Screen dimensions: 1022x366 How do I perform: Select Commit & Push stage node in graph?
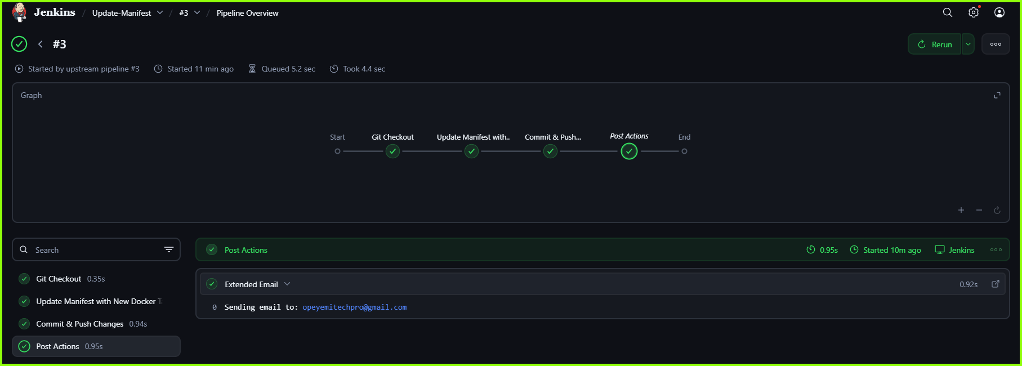550,151
